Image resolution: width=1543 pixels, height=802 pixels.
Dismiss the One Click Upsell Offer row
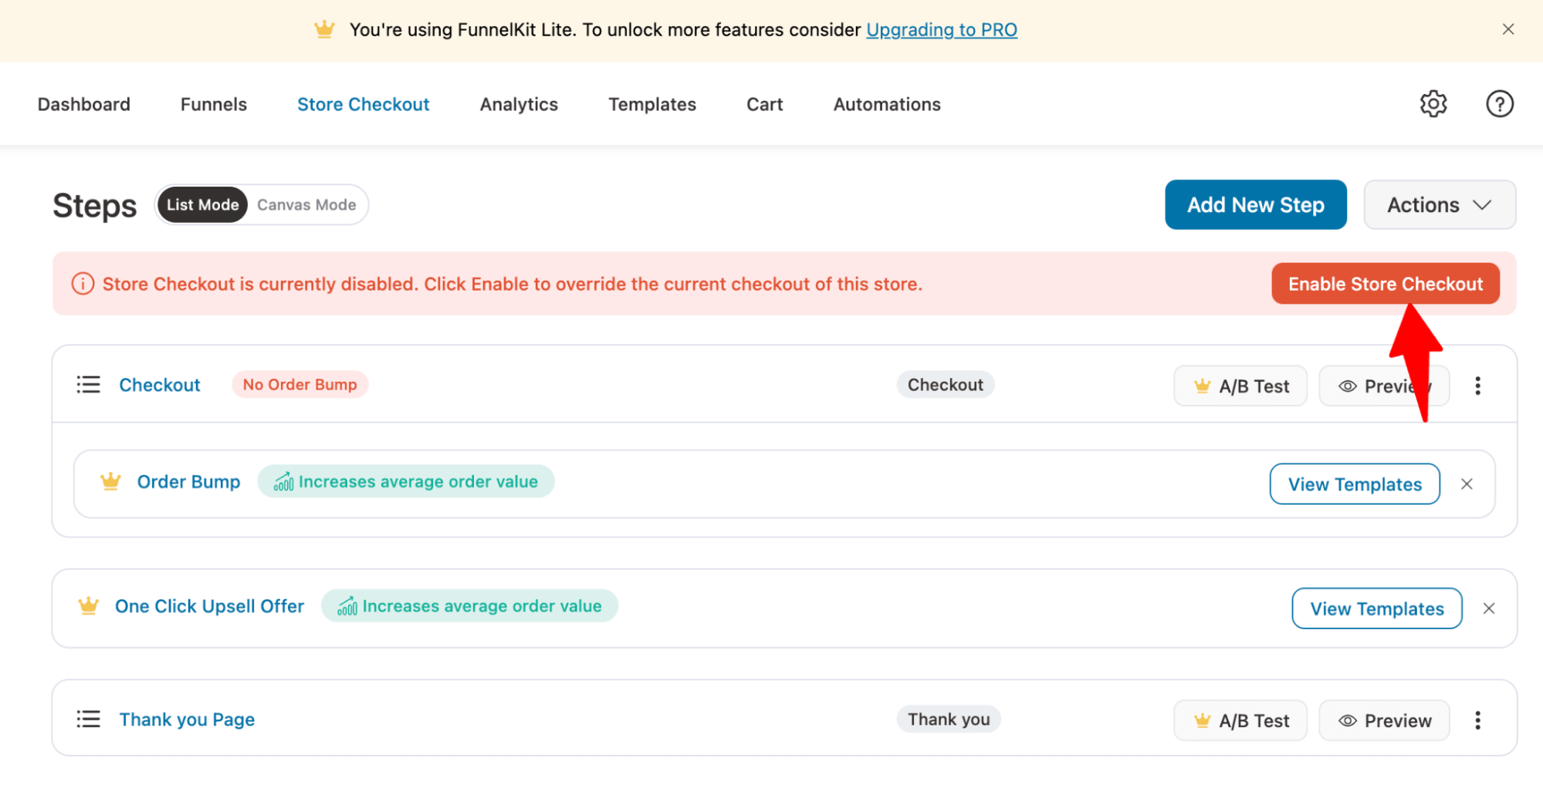coord(1489,608)
